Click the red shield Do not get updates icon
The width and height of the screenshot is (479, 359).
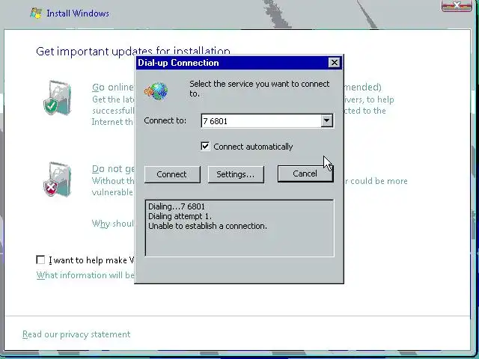(x=57, y=179)
